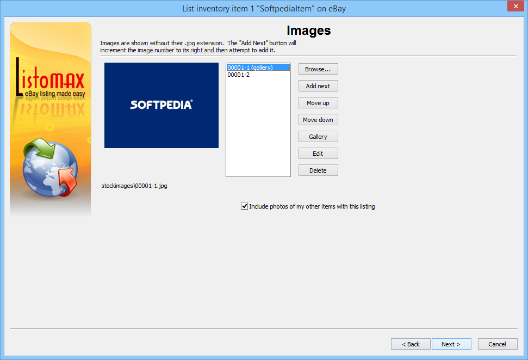This screenshot has height=360, width=528.
Task: Go to the previous step with Back
Action: coord(411,344)
